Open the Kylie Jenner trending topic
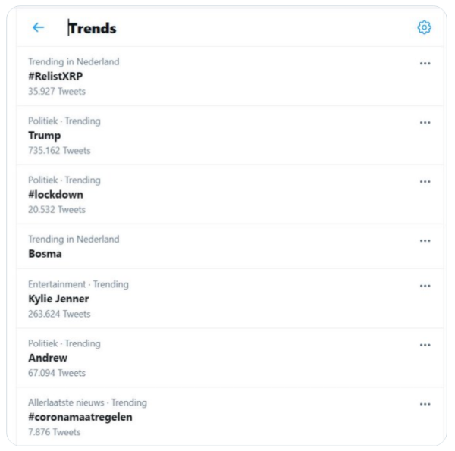455x451 pixels. pyautogui.click(x=58, y=299)
